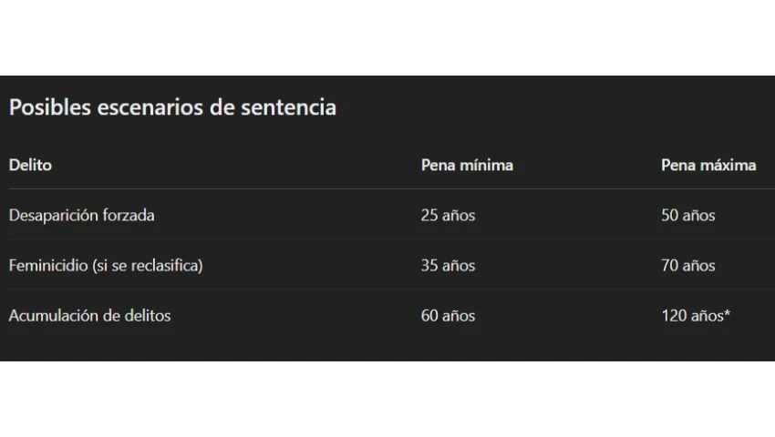Click the '60 años' minimum penalty
The width and height of the screenshot is (775, 437).
click(448, 316)
